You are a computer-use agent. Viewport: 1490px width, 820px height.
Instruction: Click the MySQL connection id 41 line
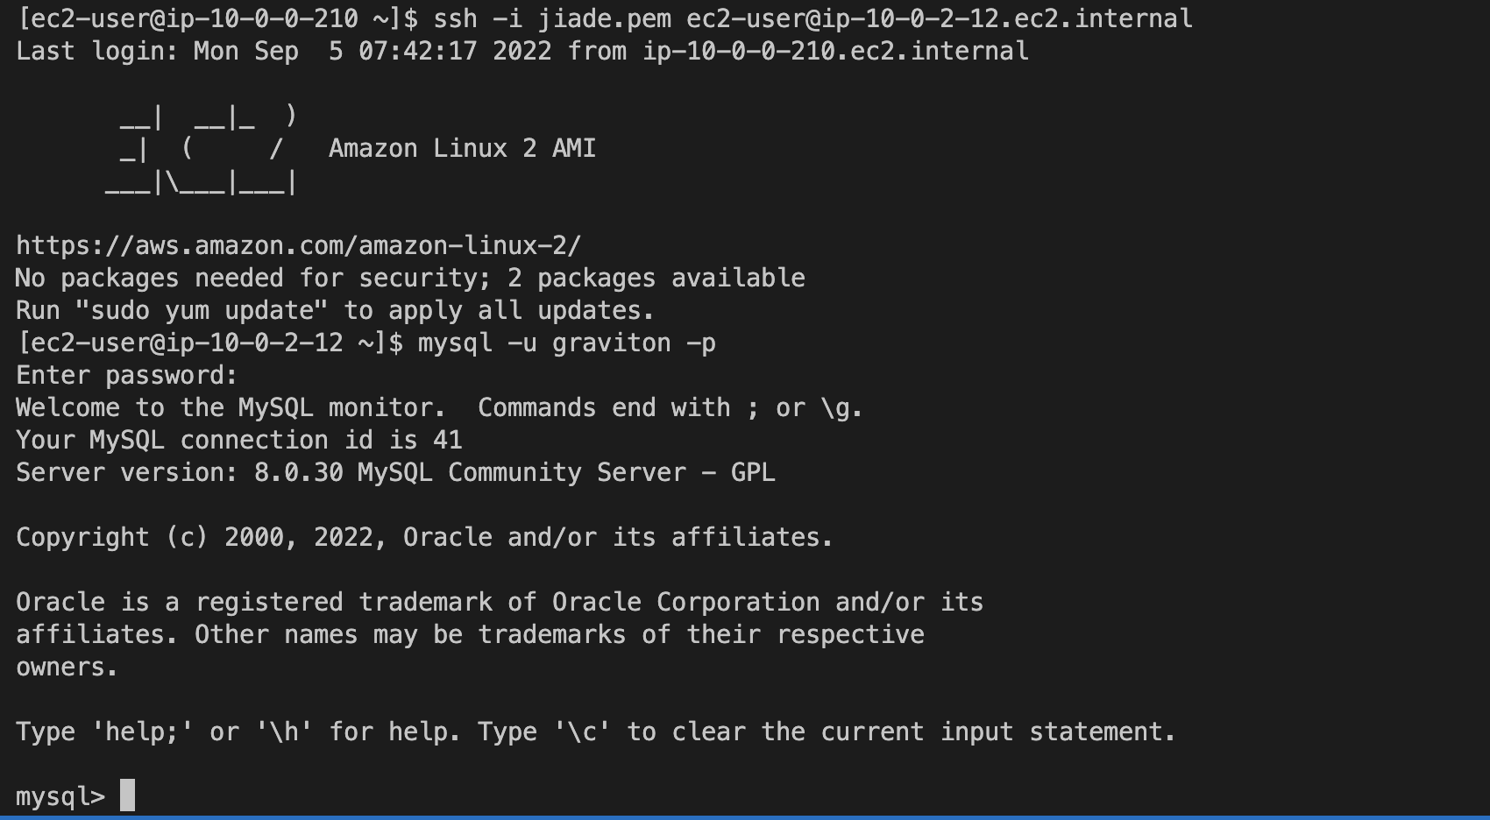[x=238, y=440]
